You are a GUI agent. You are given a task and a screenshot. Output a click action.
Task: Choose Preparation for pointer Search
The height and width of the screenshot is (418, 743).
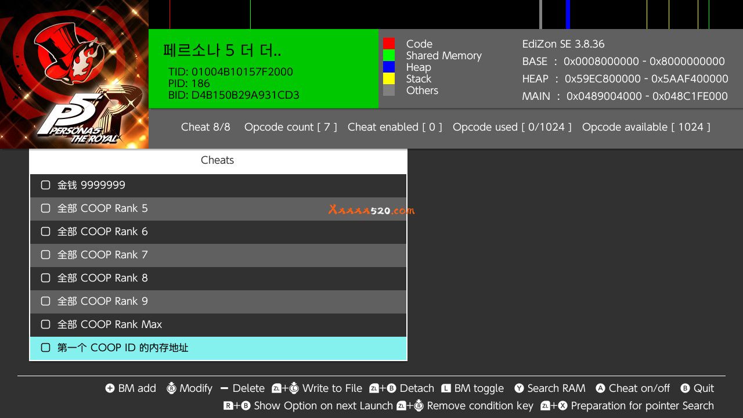tap(643, 406)
